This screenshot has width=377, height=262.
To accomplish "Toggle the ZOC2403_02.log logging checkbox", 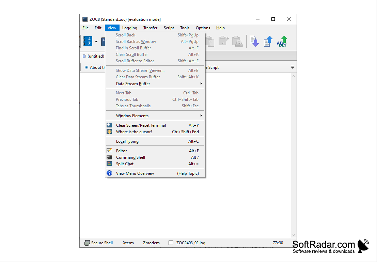I will [x=171, y=243].
